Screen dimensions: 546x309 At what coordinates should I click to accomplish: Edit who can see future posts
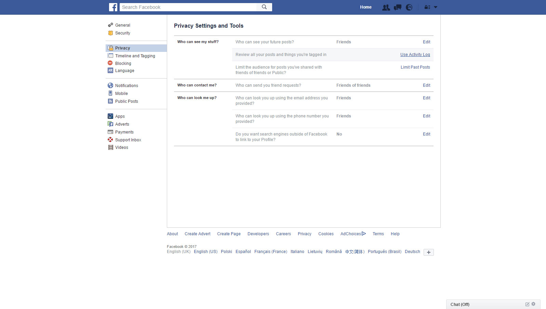coord(426,42)
